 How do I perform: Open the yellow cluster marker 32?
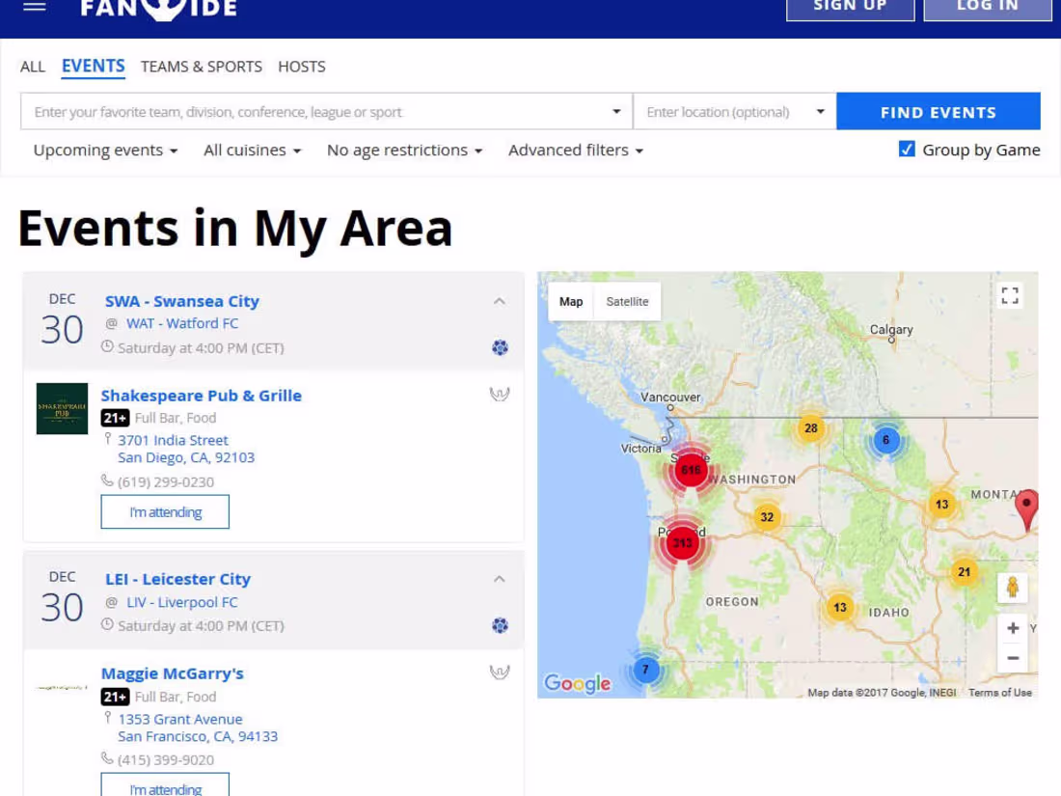[x=767, y=517]
